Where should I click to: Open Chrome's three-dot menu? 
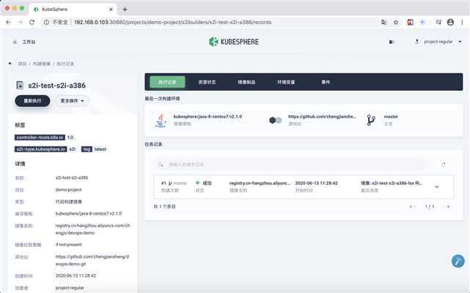coord(462,22)
